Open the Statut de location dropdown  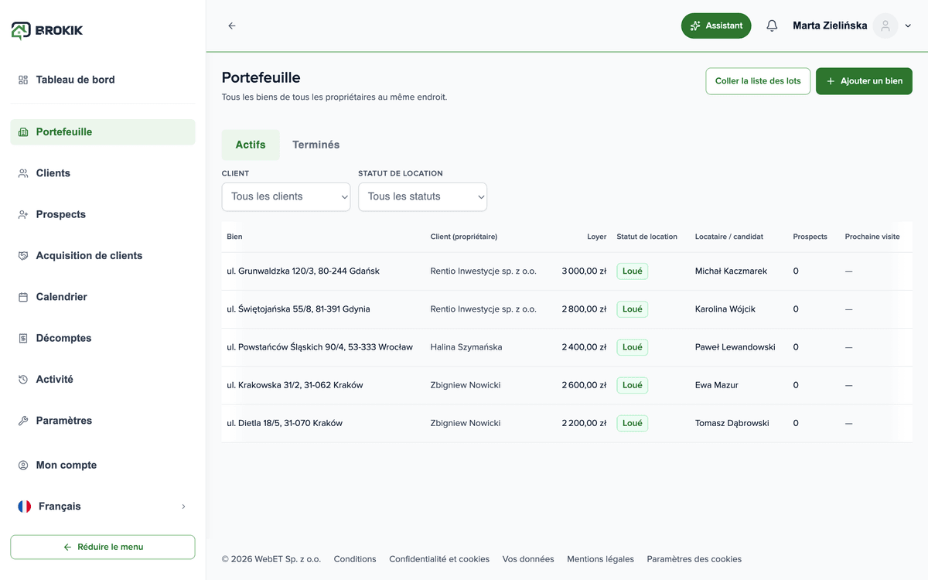422,196
